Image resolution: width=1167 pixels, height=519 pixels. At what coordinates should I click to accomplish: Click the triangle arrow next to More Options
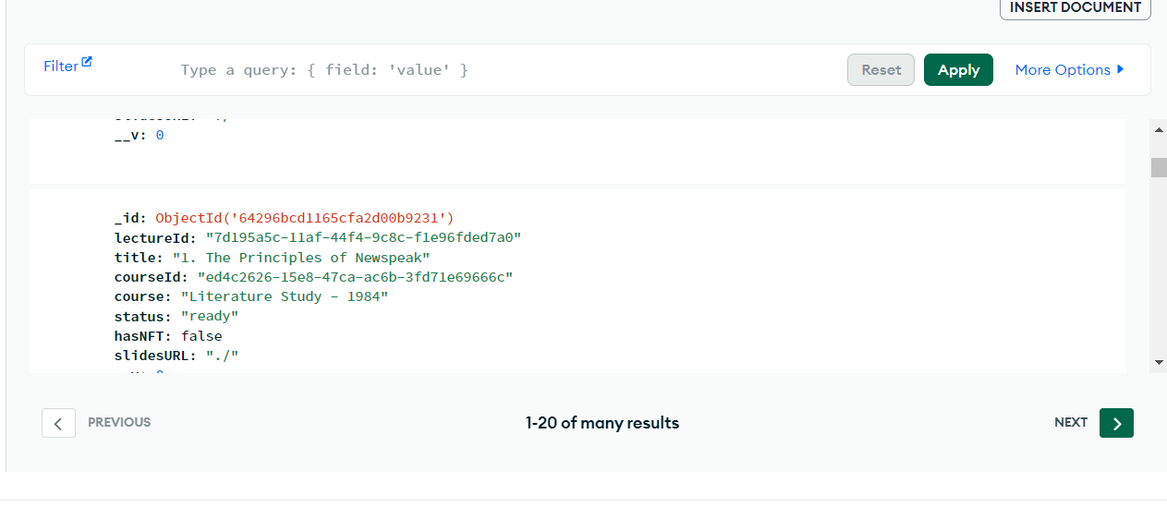pos(1121,69)
